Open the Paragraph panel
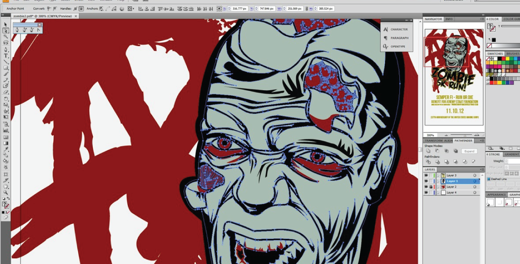520x264 pixels. click(x=396, y=38)
